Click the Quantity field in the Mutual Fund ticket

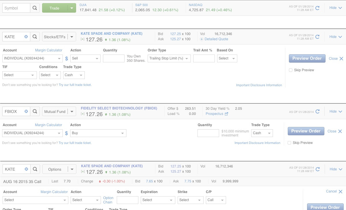point(208,133)
